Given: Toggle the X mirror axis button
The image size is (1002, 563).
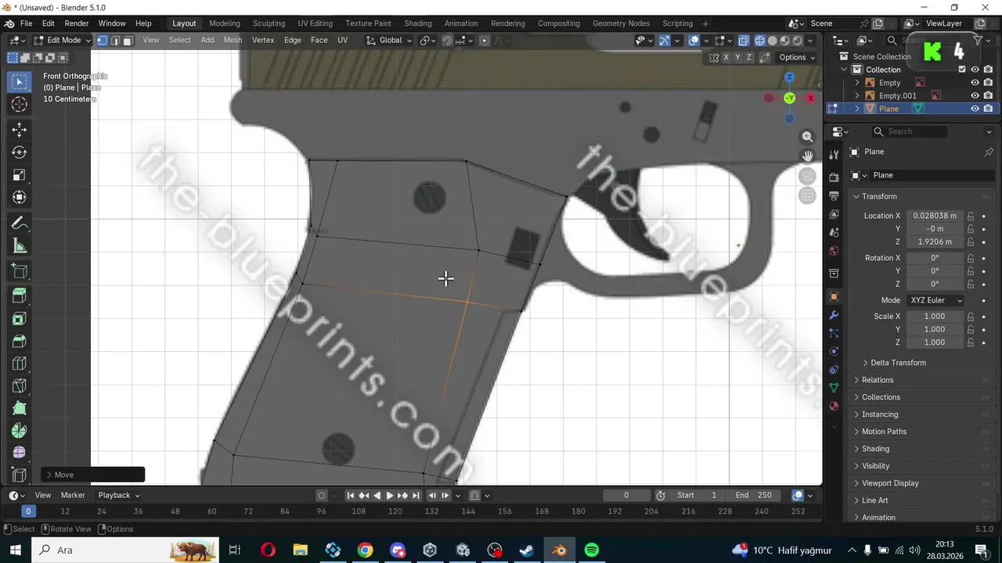Looking at the screenshot, I should coord(726,57).
